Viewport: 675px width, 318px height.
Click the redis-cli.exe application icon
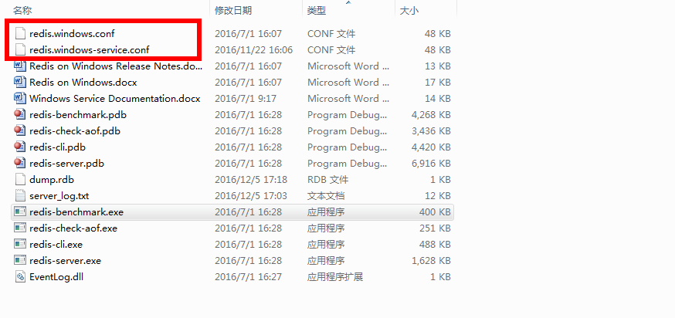(x=20, y=245)
